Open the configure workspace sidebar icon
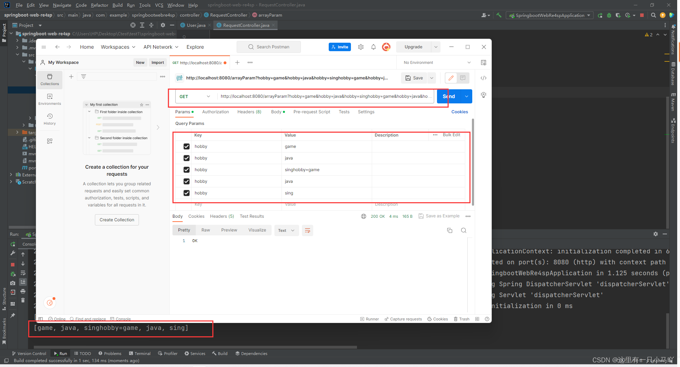Image resolution: width=680 pixels, height=367 pixels. pyautogui.click(x=50, y=141)
